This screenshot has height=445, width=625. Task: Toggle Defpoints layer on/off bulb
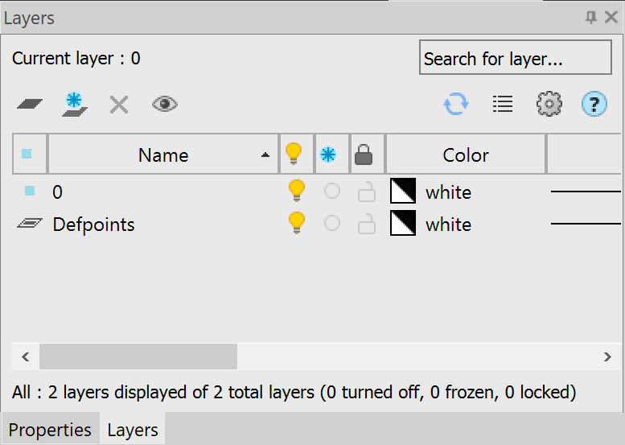(297, 224)
